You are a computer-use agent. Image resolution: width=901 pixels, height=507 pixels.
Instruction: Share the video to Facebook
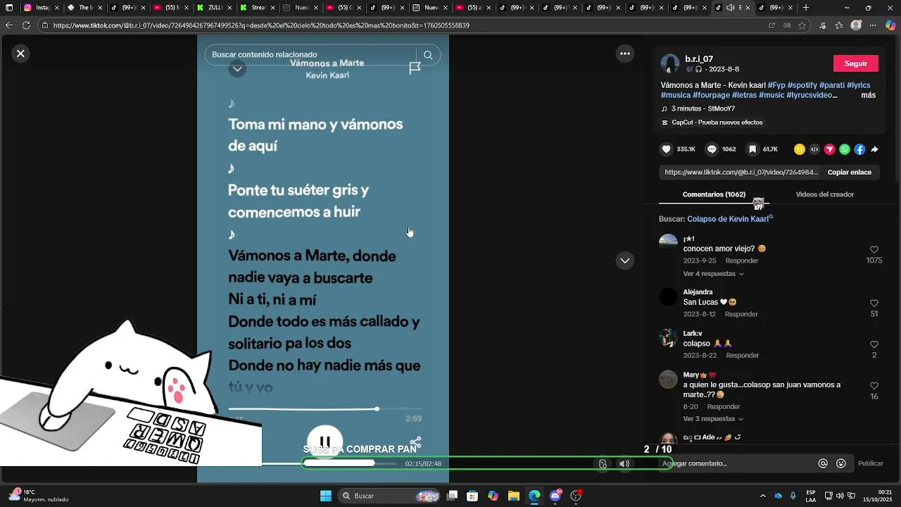[859, 149]
